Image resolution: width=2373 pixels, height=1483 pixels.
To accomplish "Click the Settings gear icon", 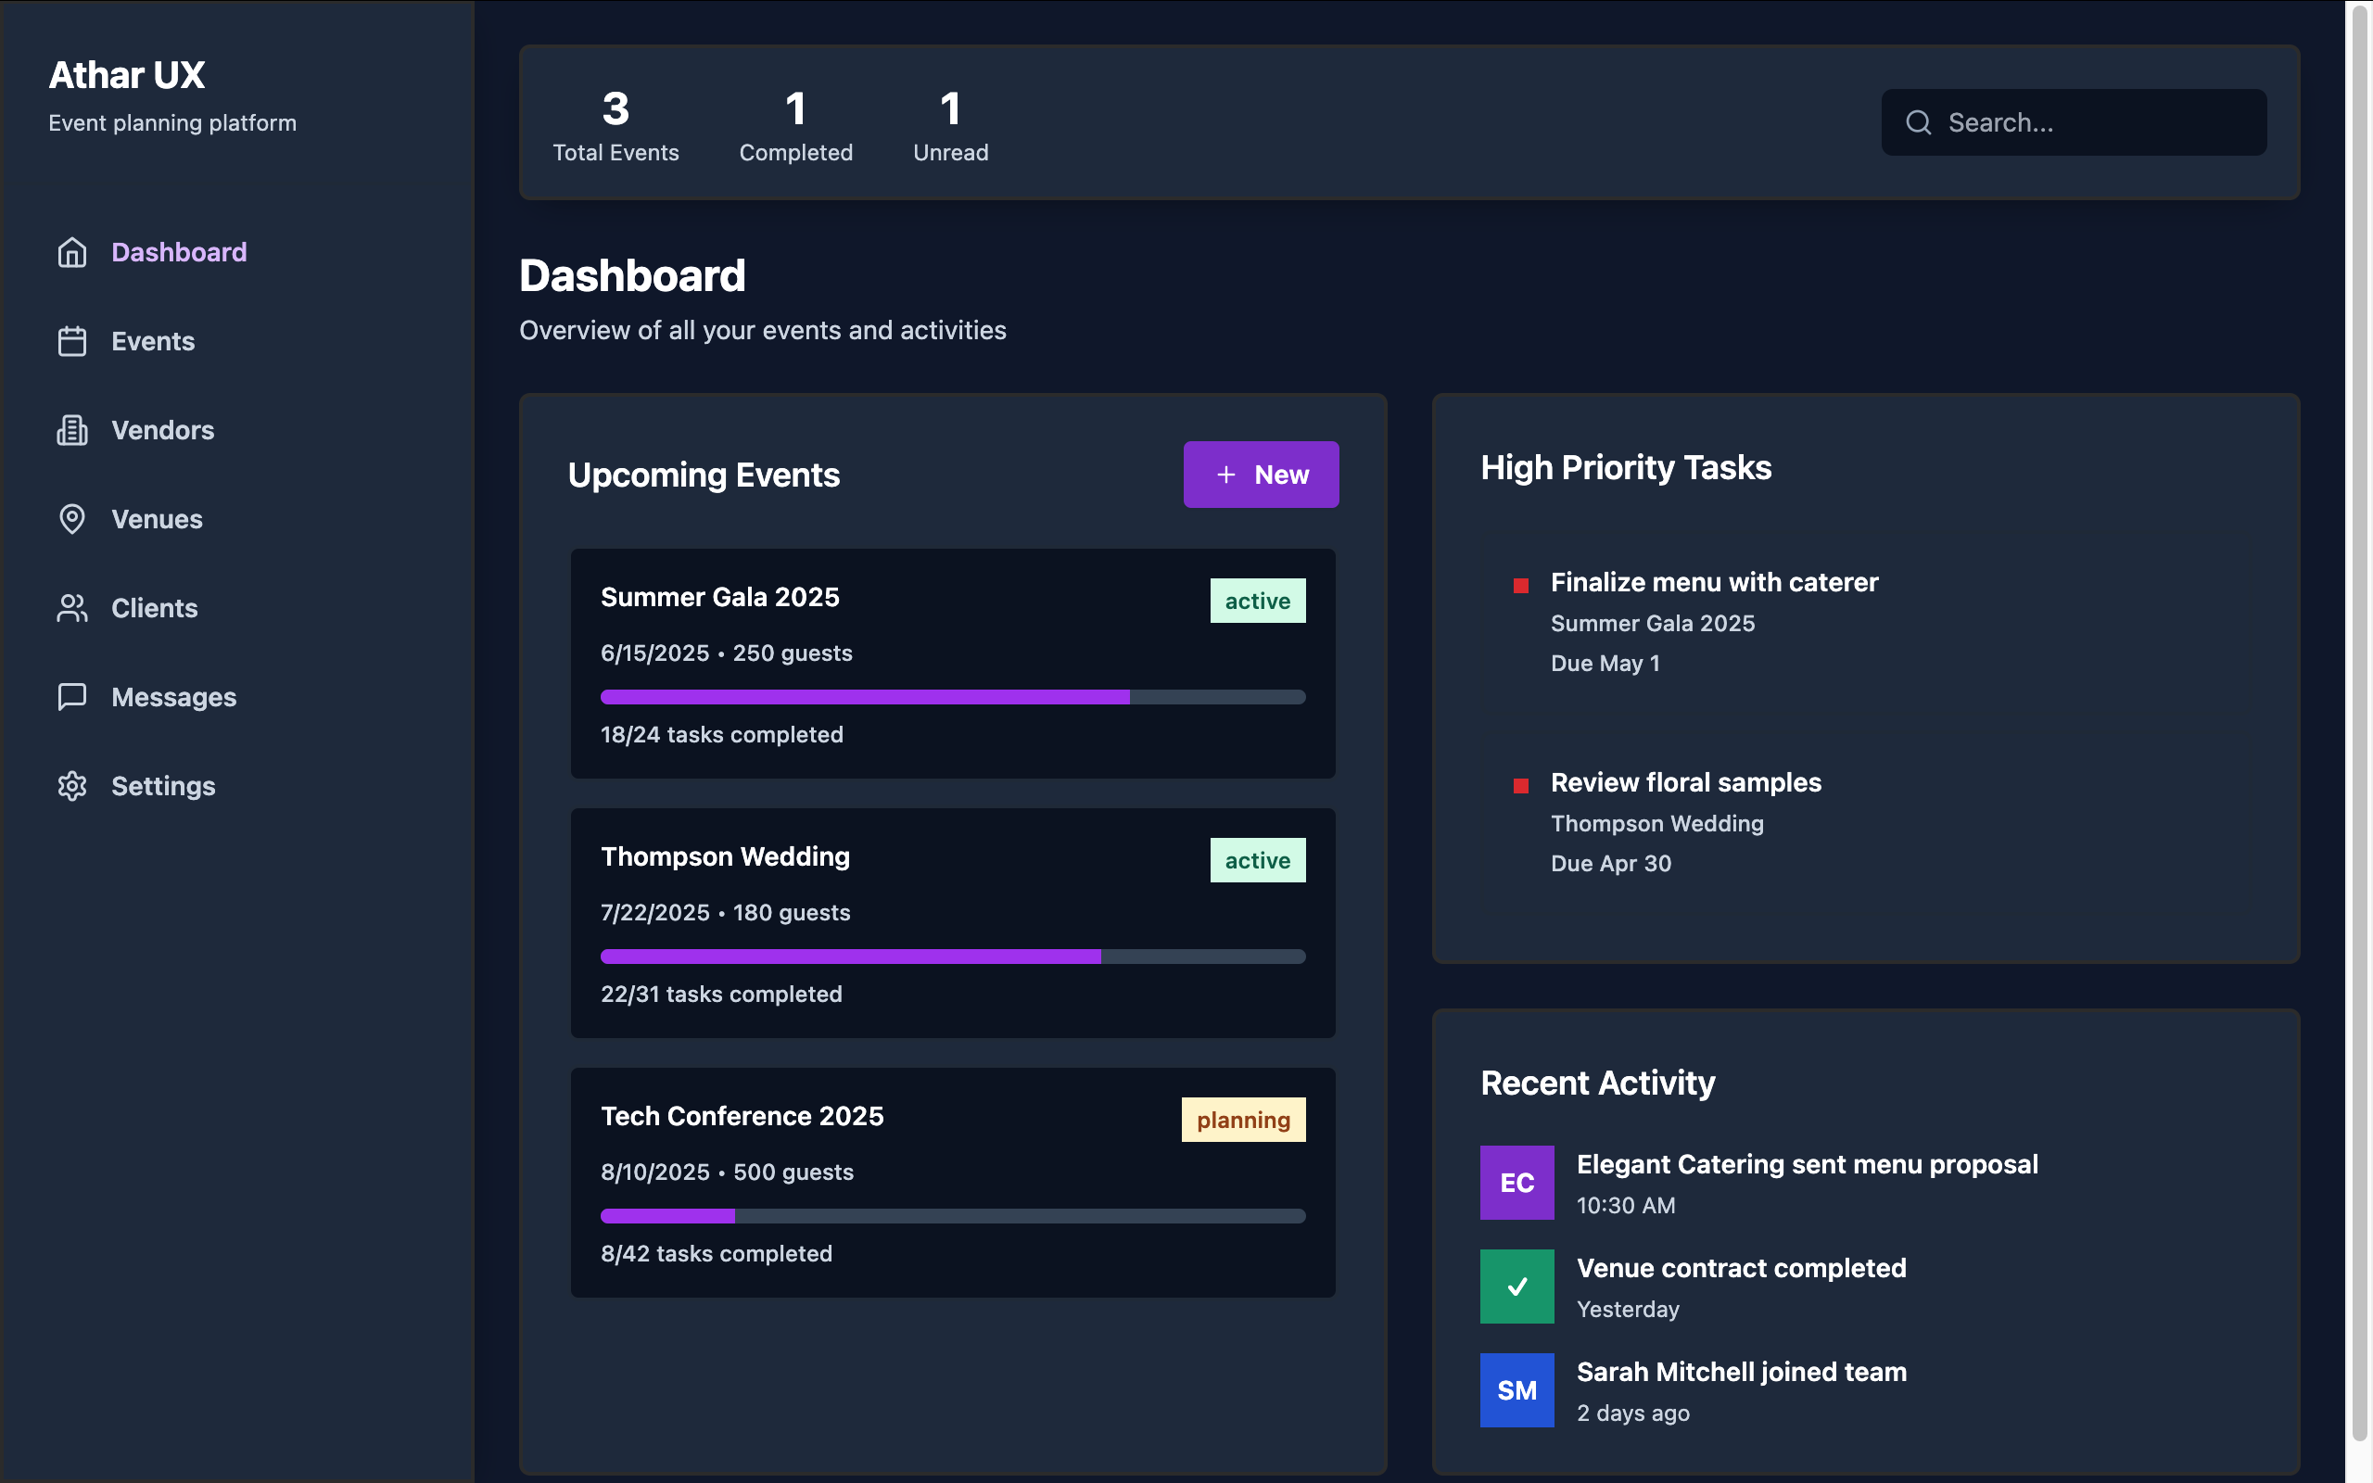I will click(x=71, y=786).
